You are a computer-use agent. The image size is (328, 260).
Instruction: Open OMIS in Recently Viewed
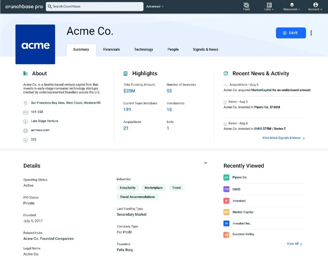[236, 189]
